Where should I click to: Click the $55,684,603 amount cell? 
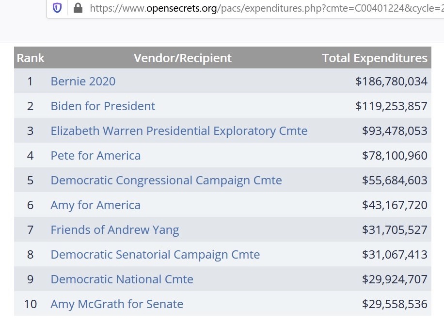[395, 180]
